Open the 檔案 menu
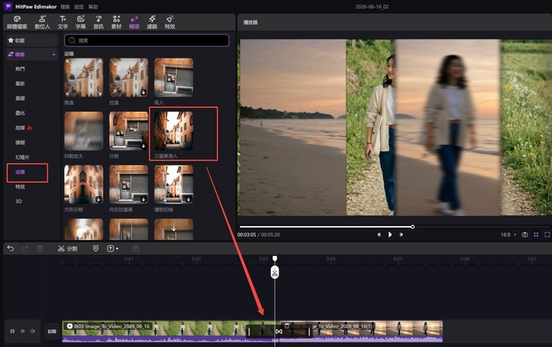The image size is (552, 347). [65, 7]
